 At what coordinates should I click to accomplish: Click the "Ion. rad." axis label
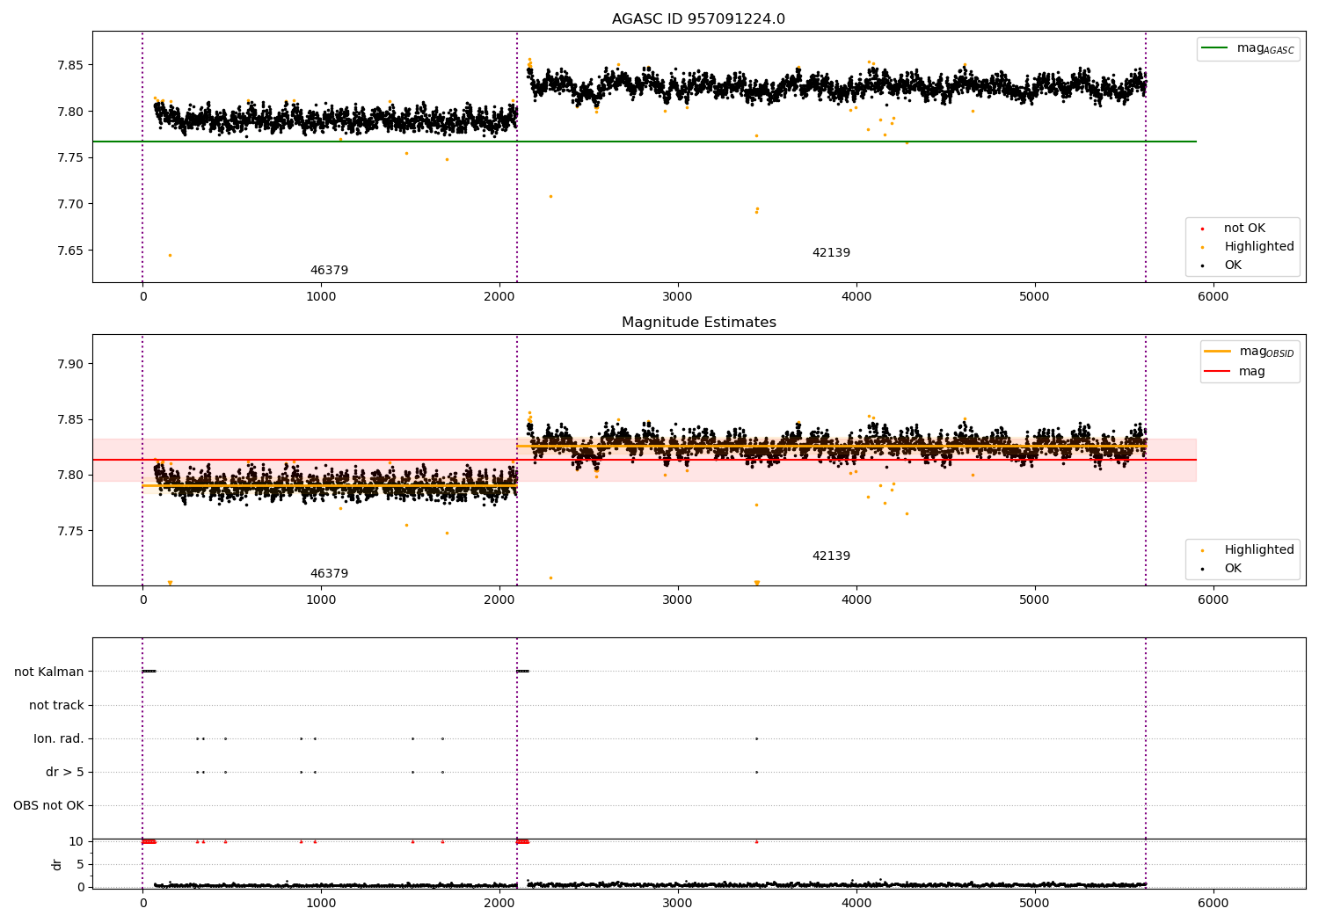click(59, 738)
